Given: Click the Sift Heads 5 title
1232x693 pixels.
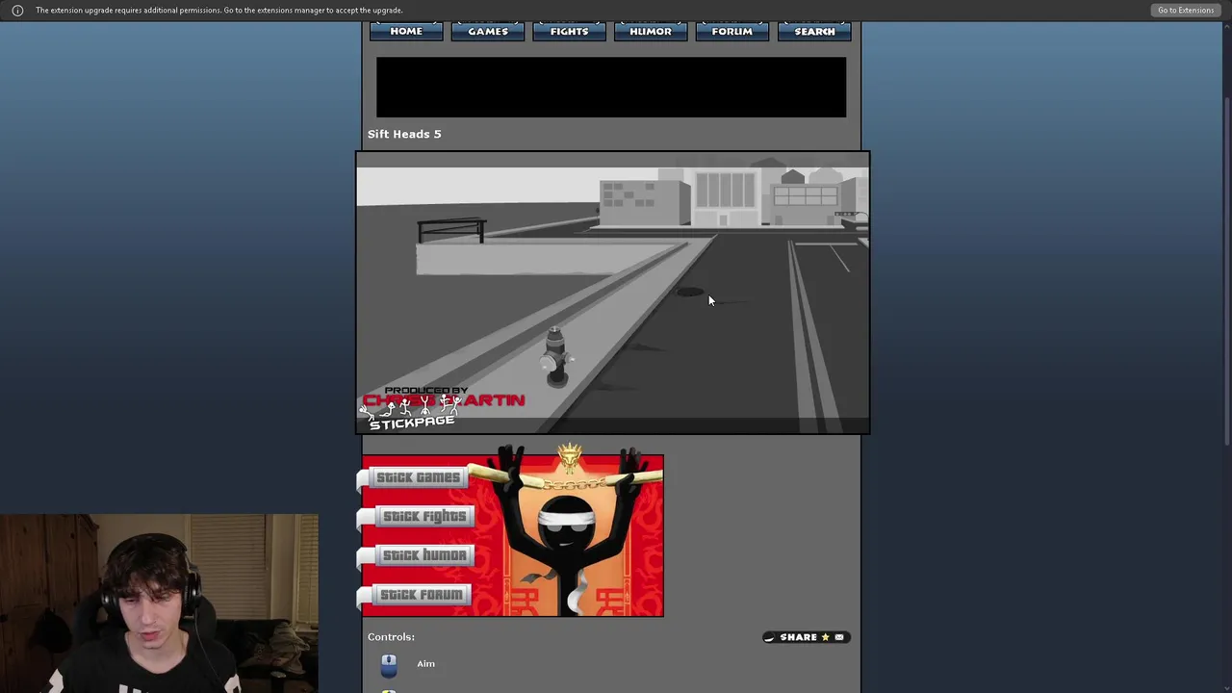Looking at the screenshot, I should pyautogui.click(x=404, y=134).
